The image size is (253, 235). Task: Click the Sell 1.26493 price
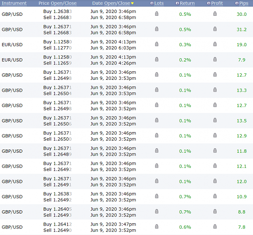pos(57,215)
